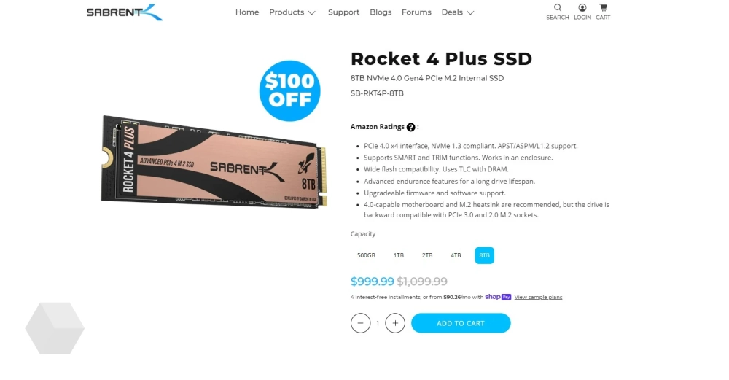Open the View sample plans link
Viewport: 729px width, 380px height.
click(x=538, y=297)
